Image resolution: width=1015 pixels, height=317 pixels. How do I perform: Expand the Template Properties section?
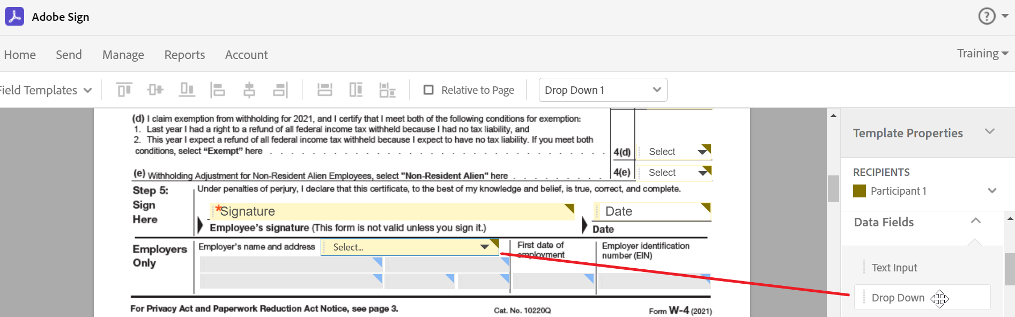990,131
